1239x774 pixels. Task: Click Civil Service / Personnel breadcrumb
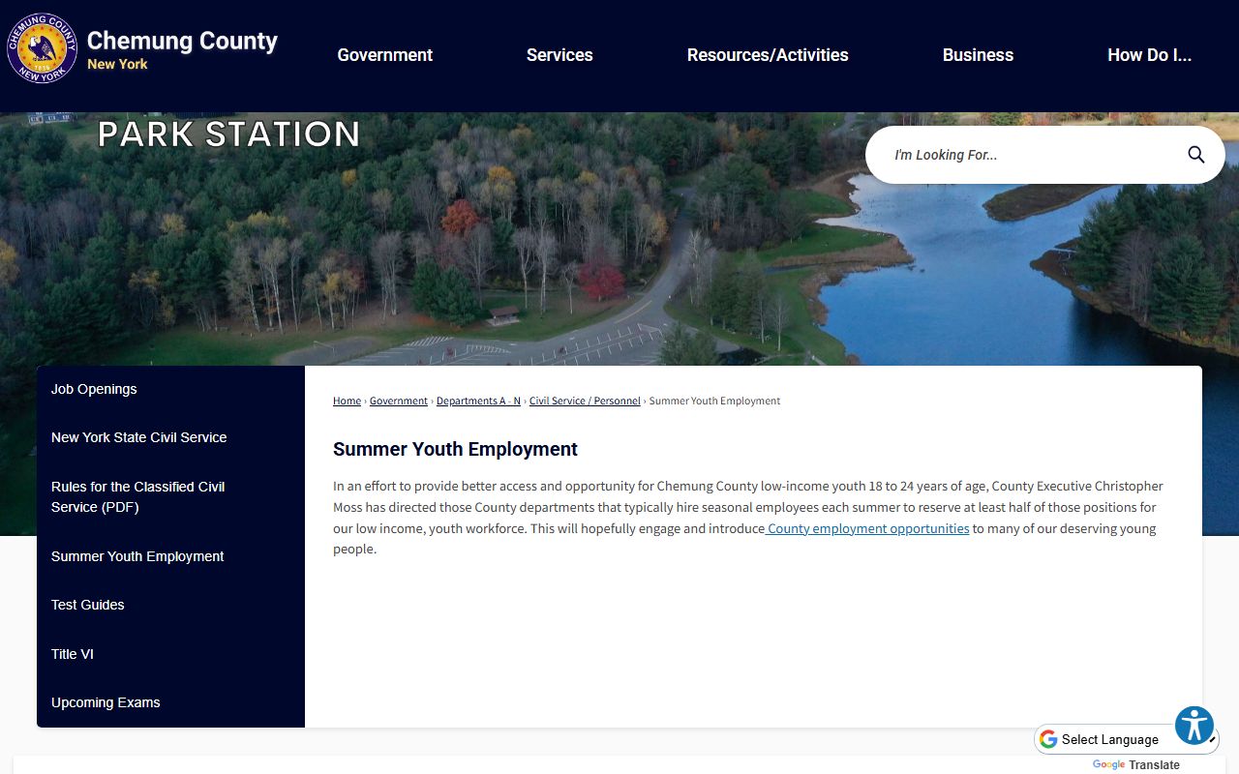[585, 401]
